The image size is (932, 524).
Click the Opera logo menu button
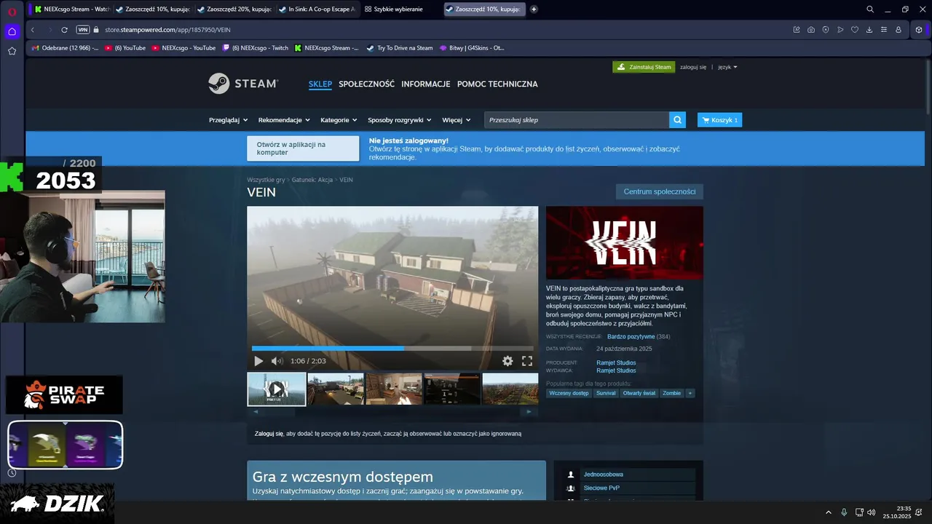click(12, 10)
